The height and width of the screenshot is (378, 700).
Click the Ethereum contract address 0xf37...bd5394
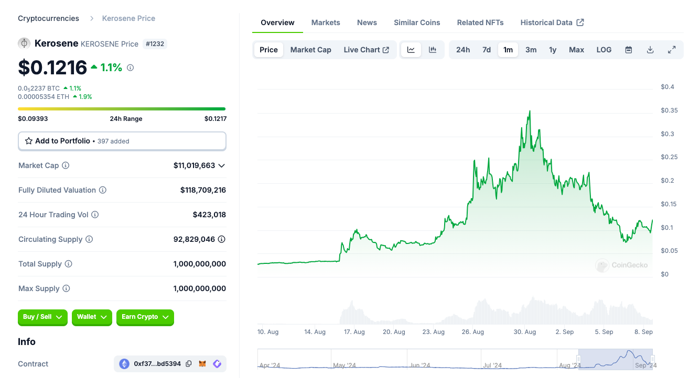tap(157, 364)
